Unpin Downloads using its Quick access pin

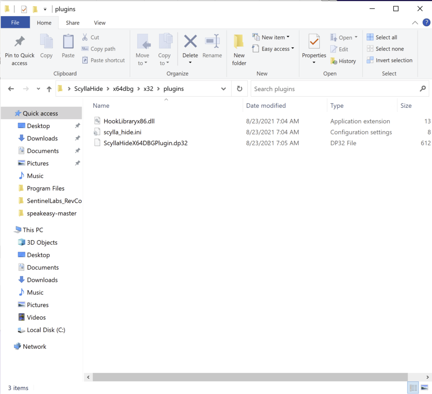point(77,139)
